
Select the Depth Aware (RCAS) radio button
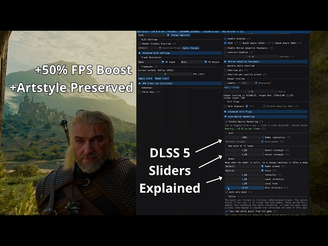point(240,43)
